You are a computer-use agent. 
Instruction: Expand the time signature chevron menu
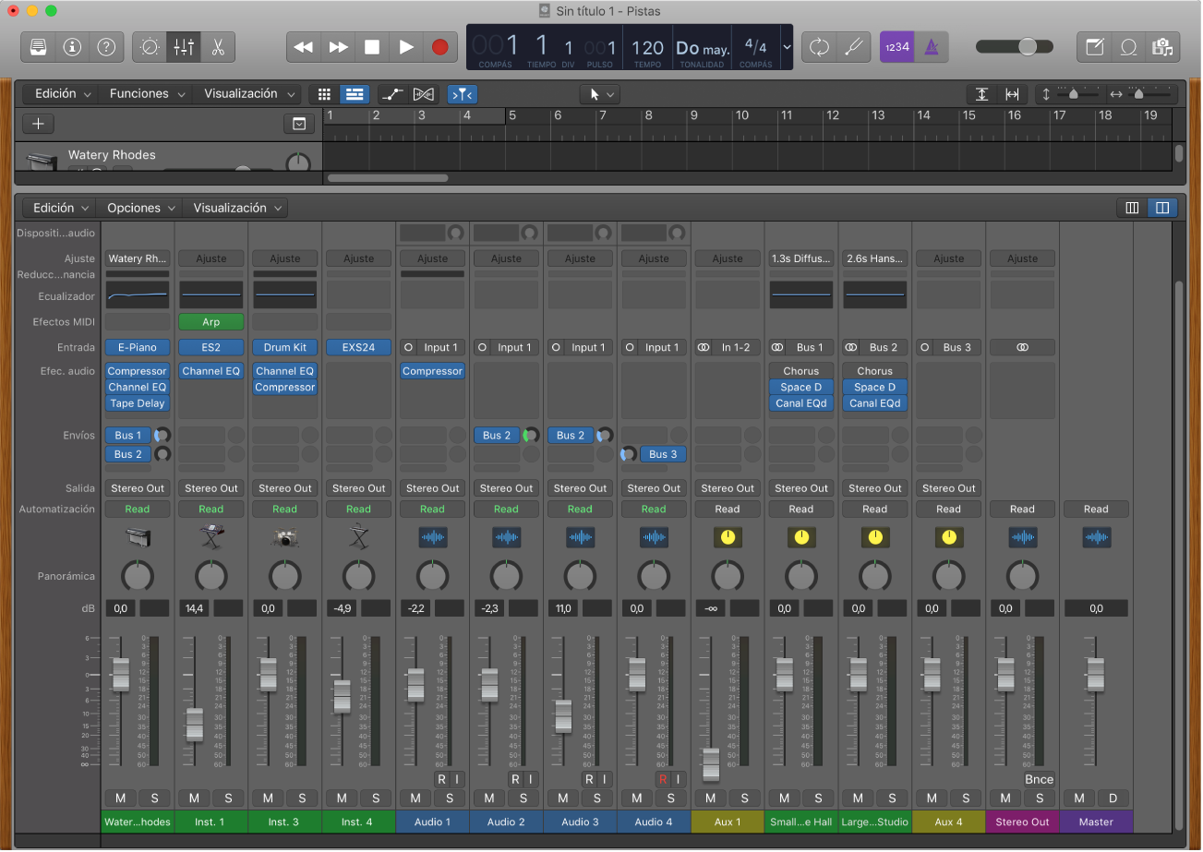click(788, 46)
